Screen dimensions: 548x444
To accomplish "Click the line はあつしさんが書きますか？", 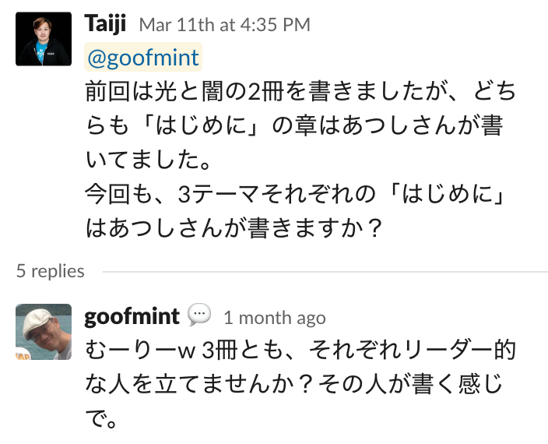I will pyautogui.click(x=234, y=228).
